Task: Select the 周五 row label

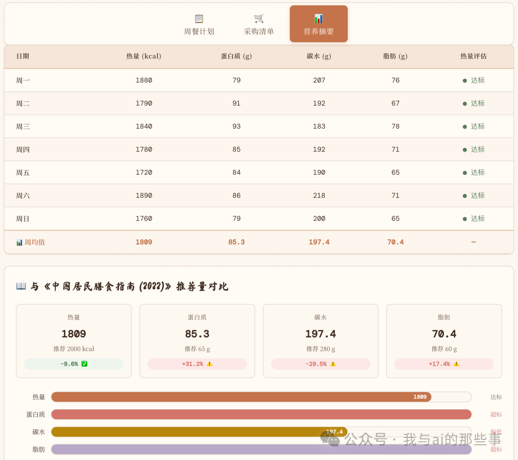Action: point(23,173)
